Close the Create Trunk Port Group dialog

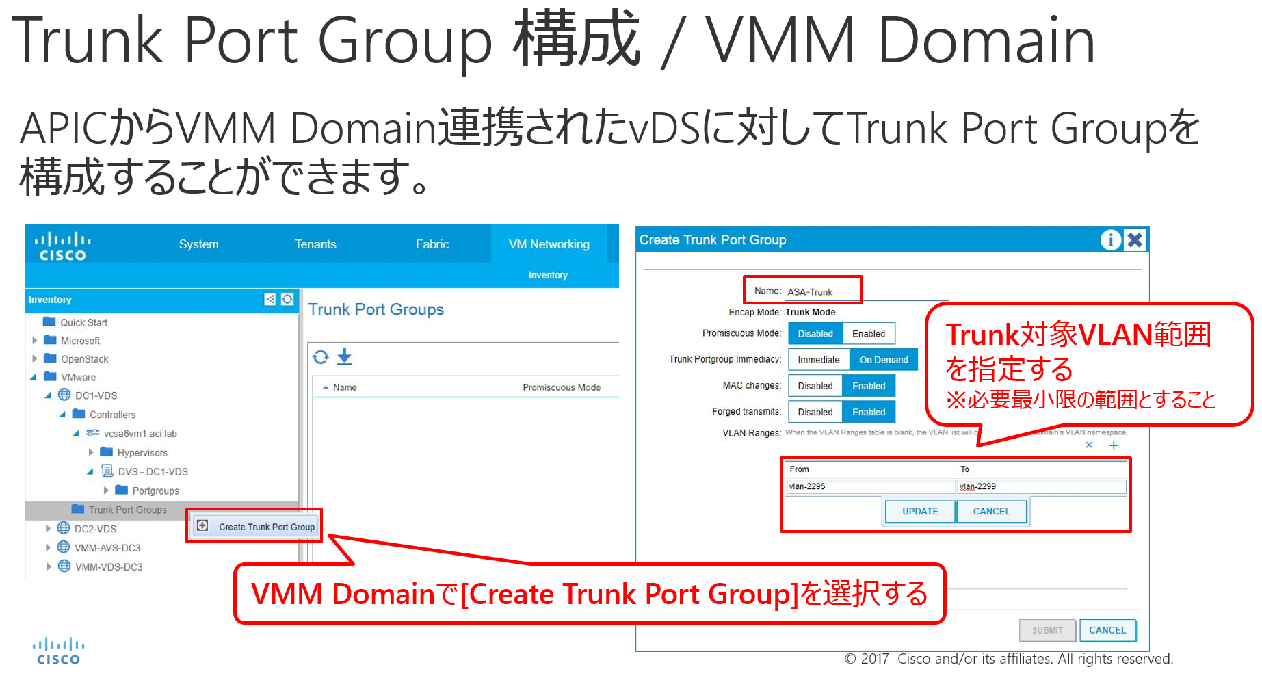click(1135, 239)
